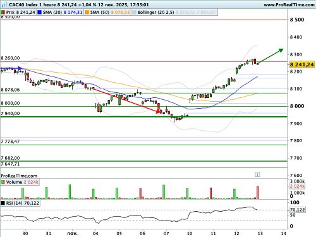Click the 8 078,06 level label
Screen dimensions: 316x237
[x=10, y=90]
